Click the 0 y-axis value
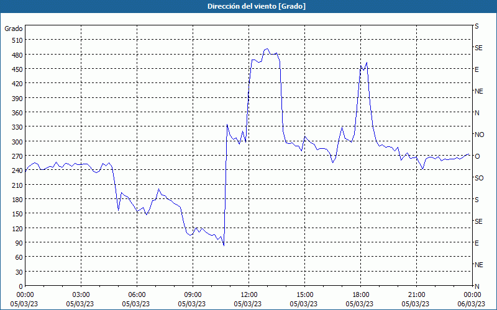The height and width of the screenshot is (310, 497). pyautogui.click(x=21, y=286)
